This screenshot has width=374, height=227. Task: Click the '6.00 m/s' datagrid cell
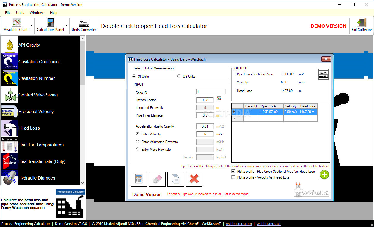tap(291, 112)
